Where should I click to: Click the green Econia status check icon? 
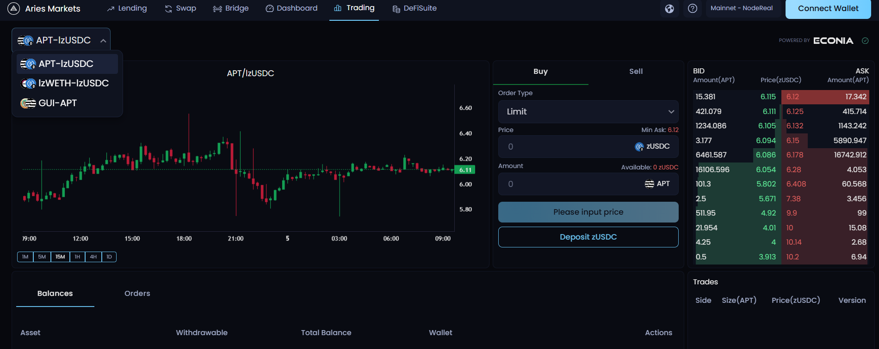(x=865, y=41)
